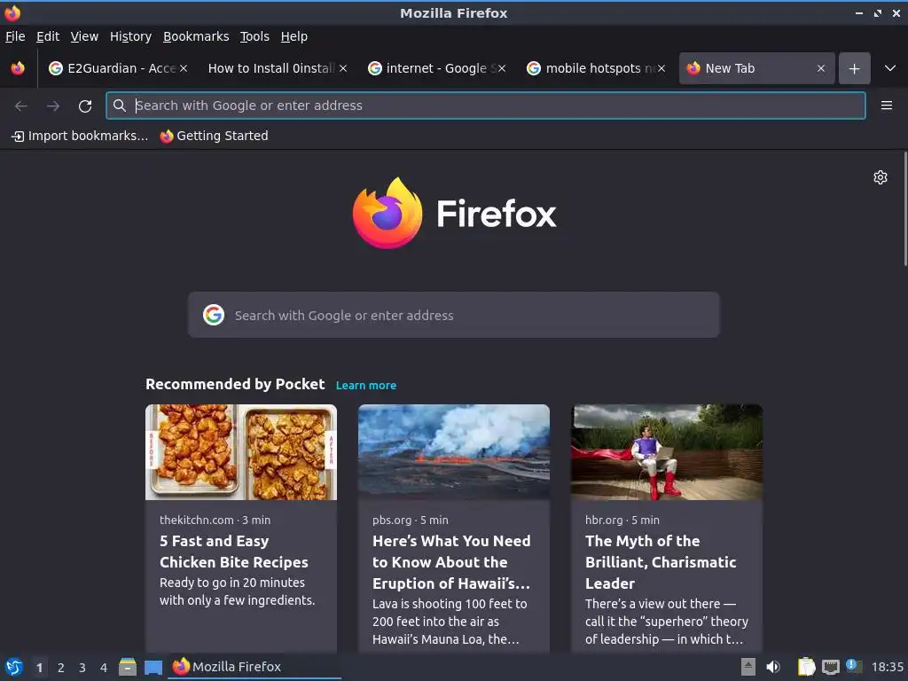908x681 pixels.
Task: Click the page vertical scrollbar
Action: click(905, 208)
